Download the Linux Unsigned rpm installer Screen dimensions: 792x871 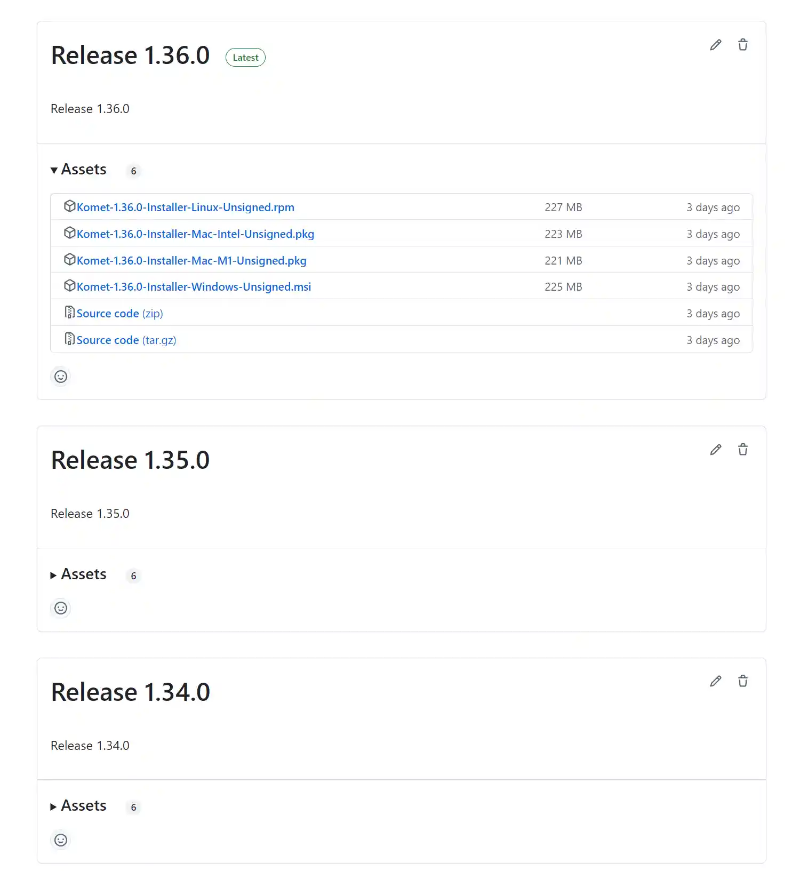coord(185,207)
